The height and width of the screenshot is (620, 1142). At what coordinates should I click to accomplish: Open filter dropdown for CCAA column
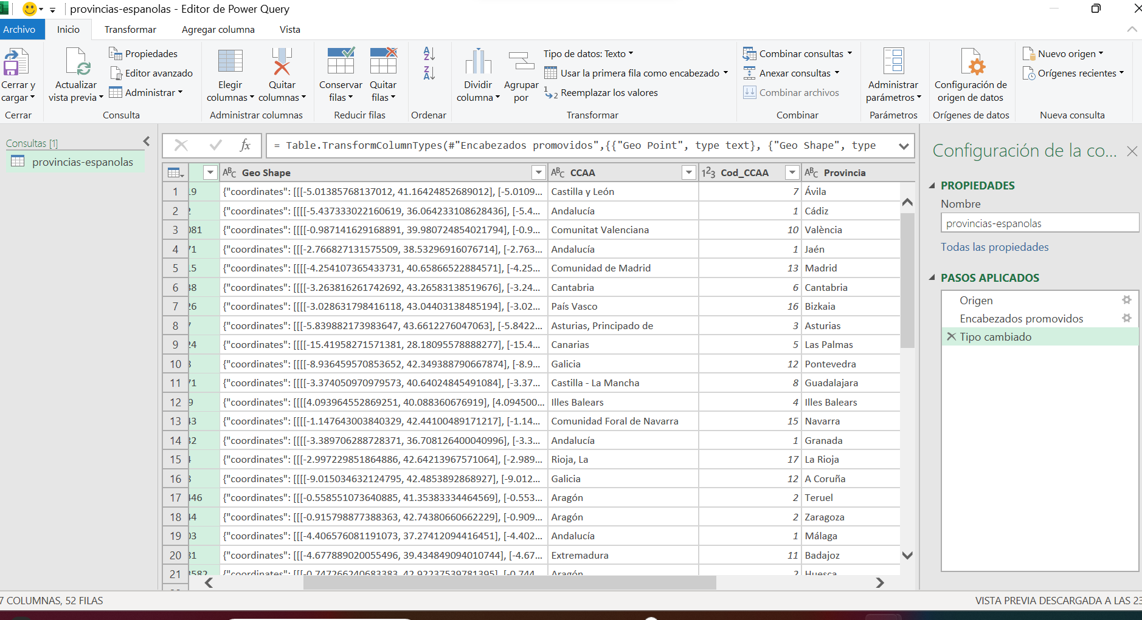click(x=688, y=172)
